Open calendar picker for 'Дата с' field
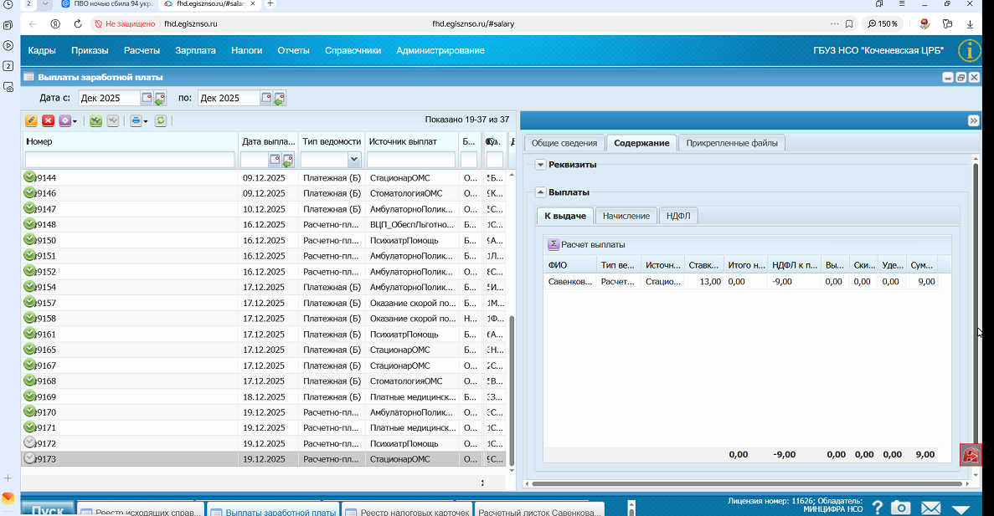 [x=147, y=98]
